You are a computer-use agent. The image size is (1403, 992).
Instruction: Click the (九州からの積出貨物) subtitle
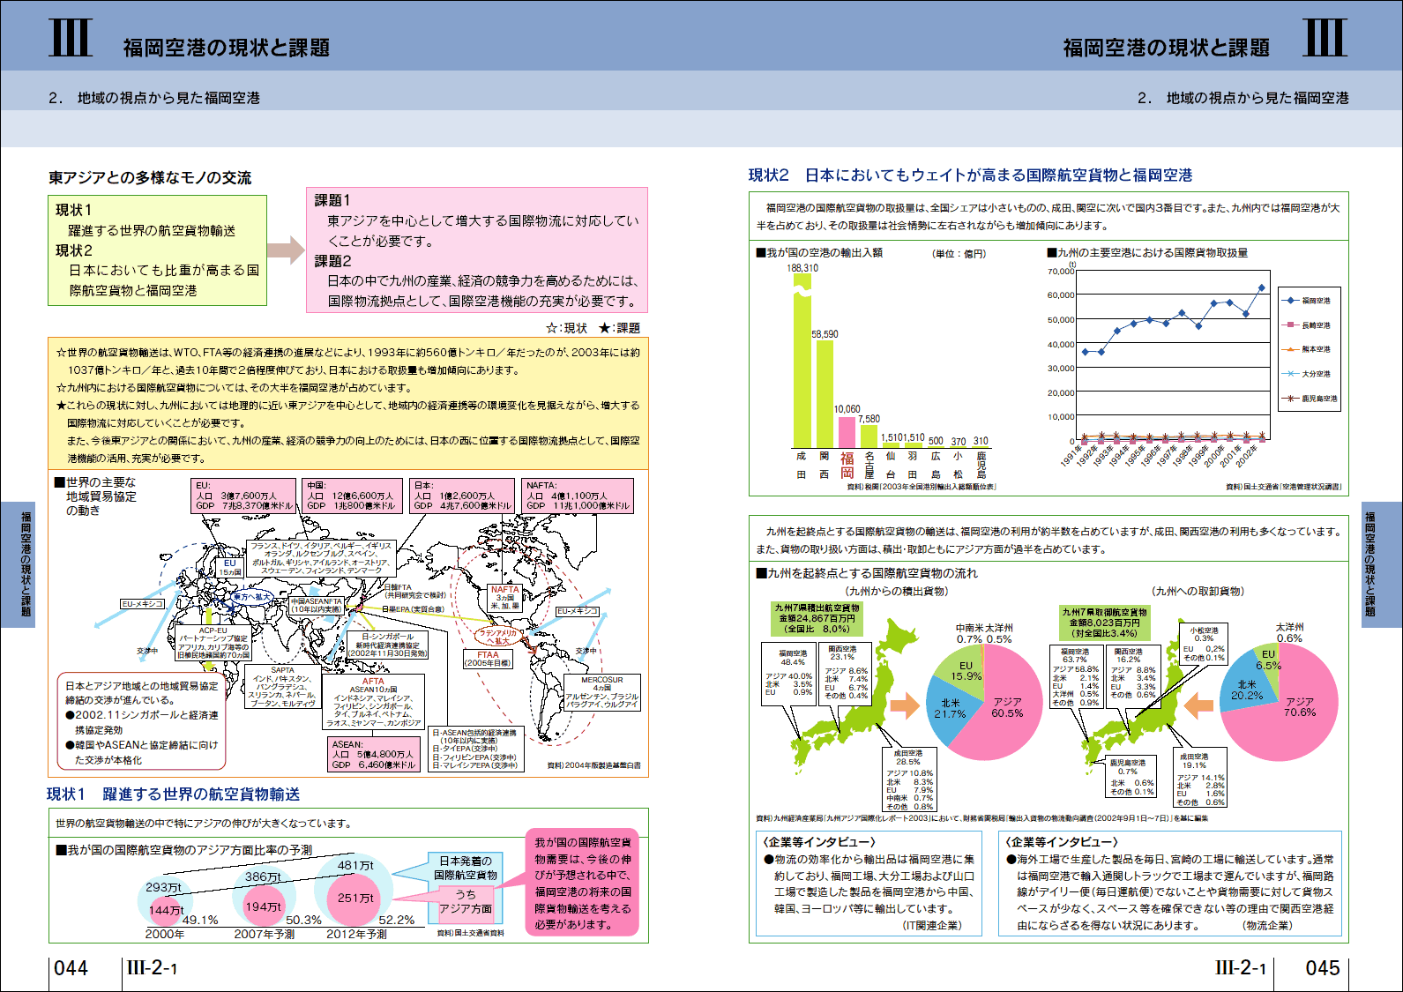click(x=897, y=592)
